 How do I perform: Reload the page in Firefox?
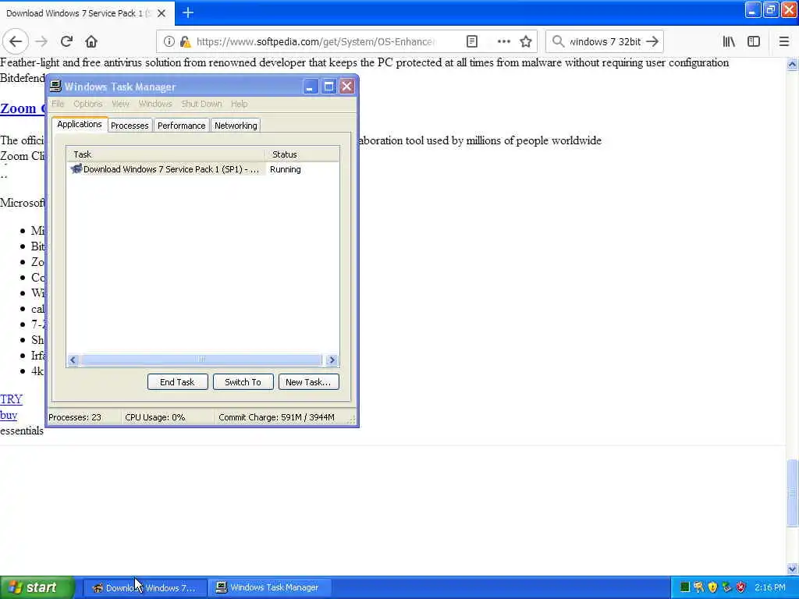[x=67, y=42]
